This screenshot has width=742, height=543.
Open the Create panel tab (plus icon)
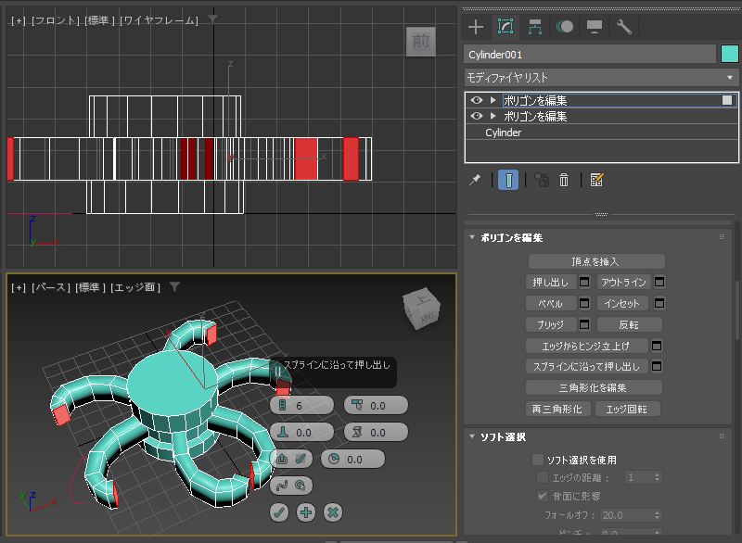coord(476,27)
